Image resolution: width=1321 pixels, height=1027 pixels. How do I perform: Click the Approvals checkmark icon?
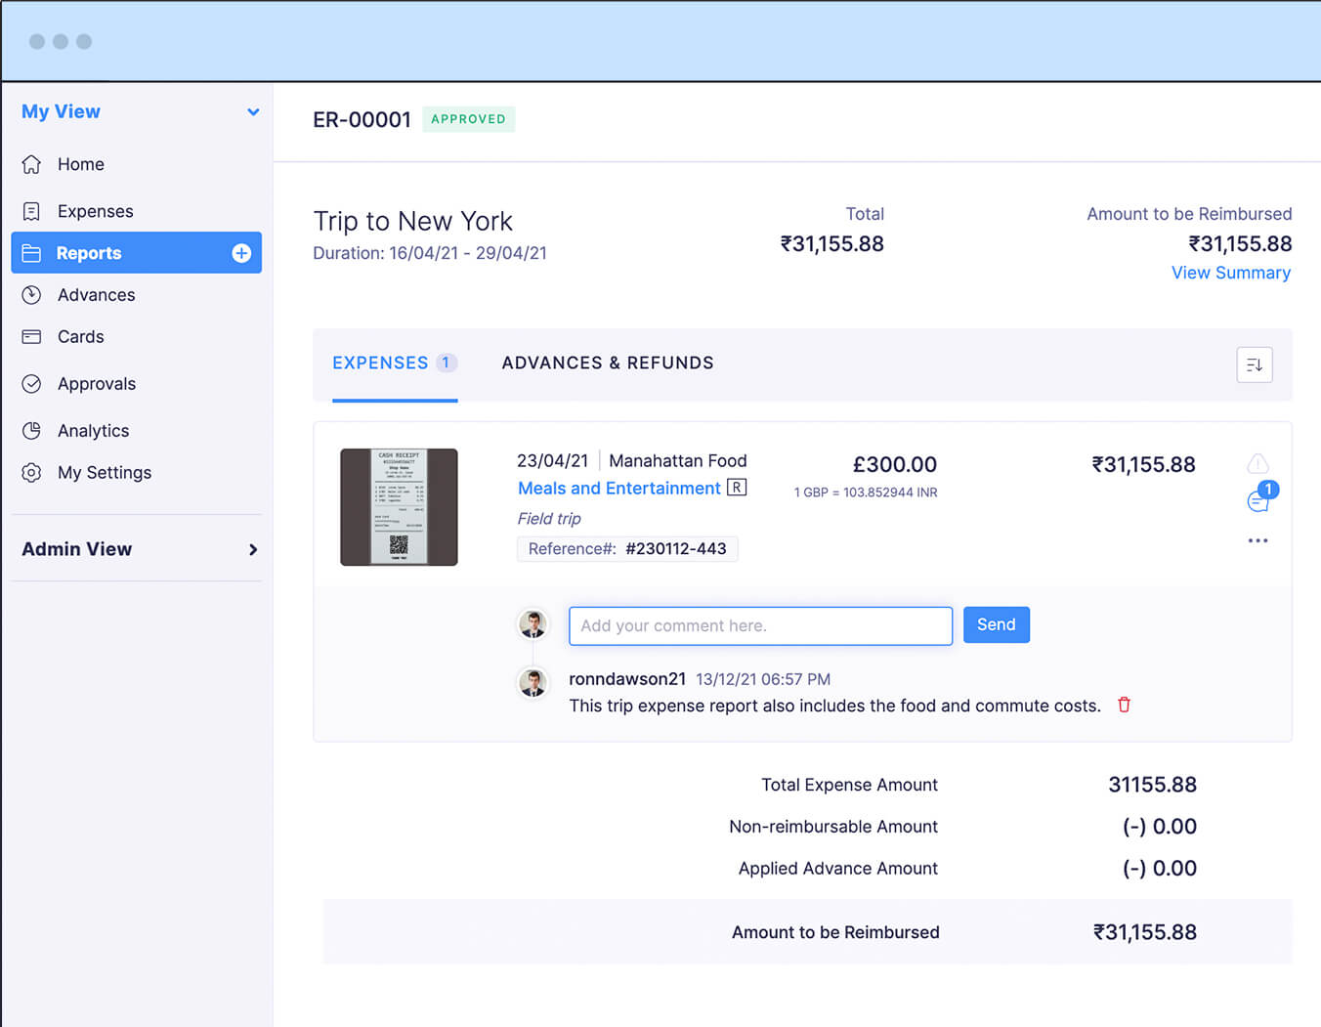coord(32,384)
